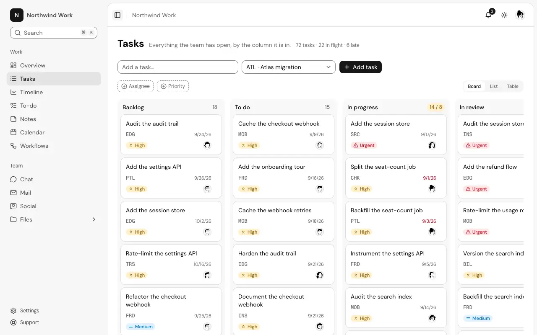Viewport: 537px width, 335px height.
Task: Click avatar on Instrument the settings API
Action: 432,275
